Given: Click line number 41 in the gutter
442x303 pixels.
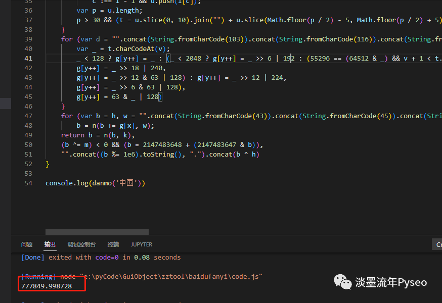Looking at the screenshot, I should pos(28,59).
